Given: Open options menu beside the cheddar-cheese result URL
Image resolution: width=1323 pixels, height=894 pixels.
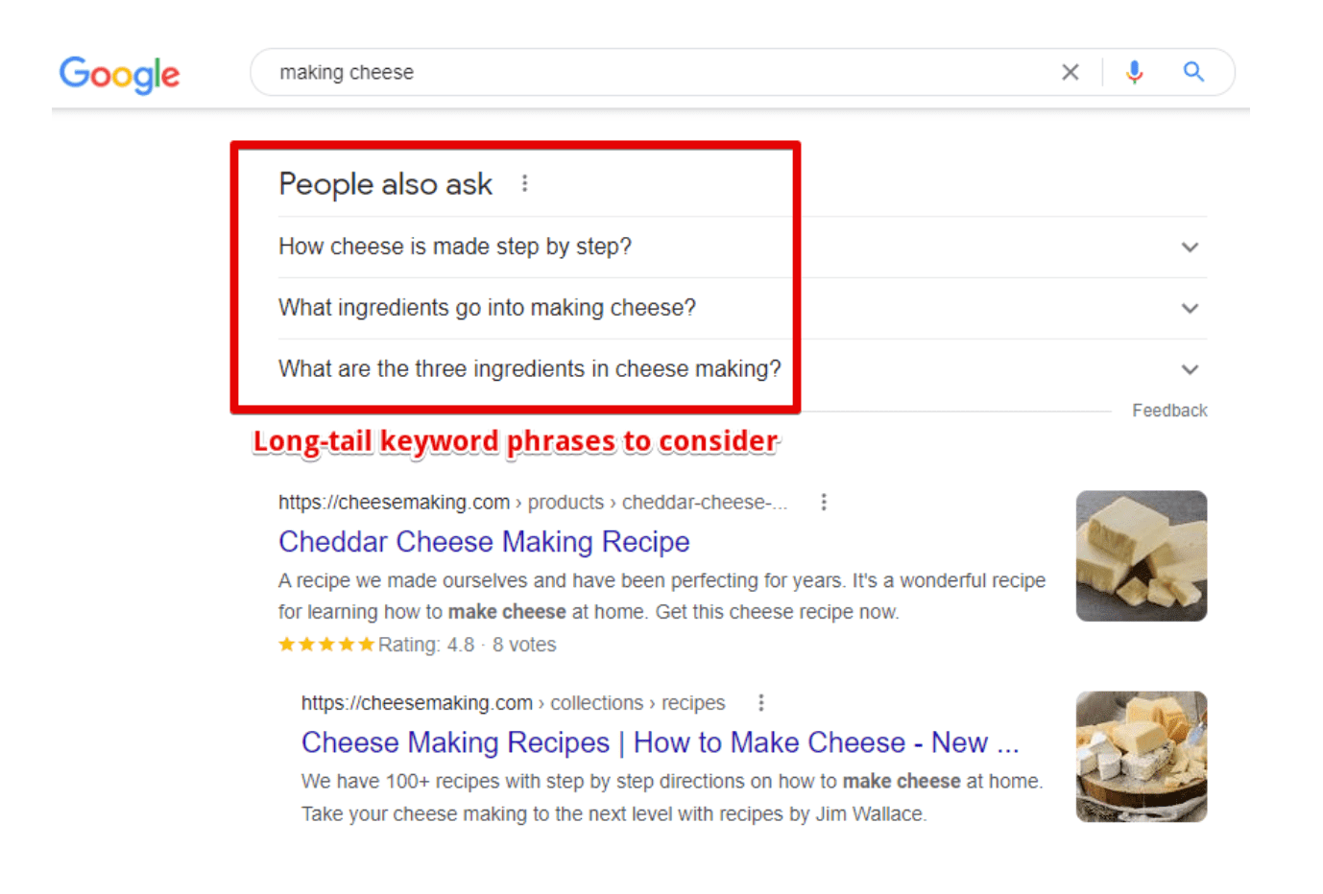Looking at the screenshot, I should (824, 502).
